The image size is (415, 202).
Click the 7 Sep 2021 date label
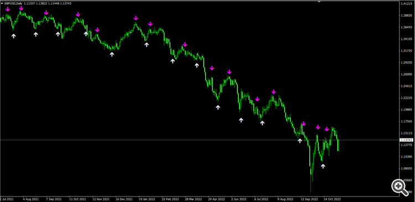54,199
